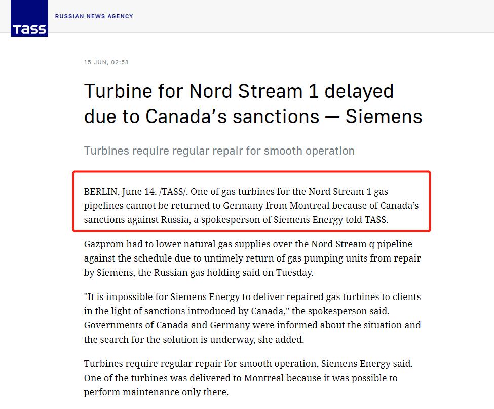
Task: Click the "/TASS/" text in the dateline
Action: (x=173, y=192)
